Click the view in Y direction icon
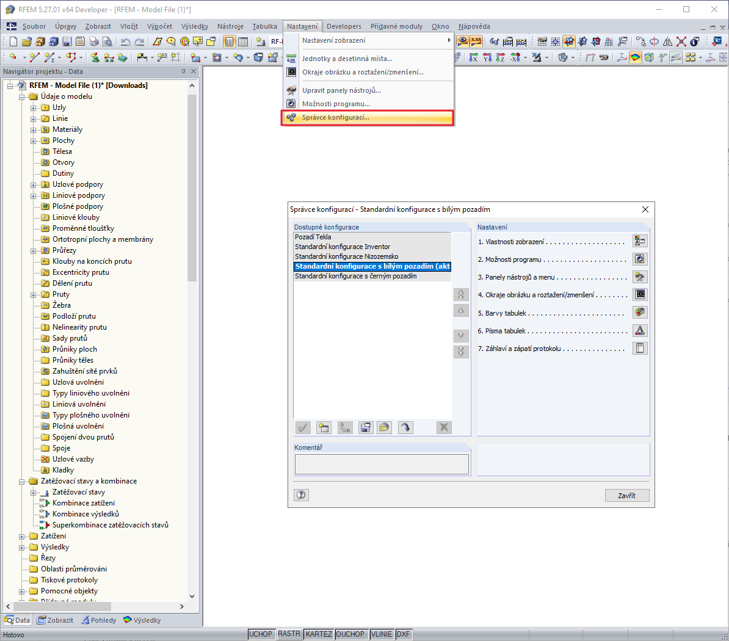729x641 pixels. click(487, 57)
